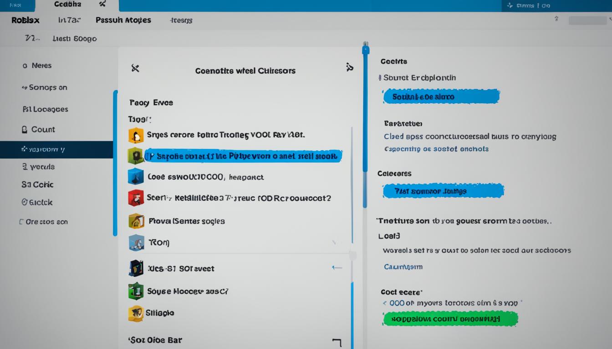This screenshot has width=612, height=349.
Task: Click the green button under 'Coct ecere'
Action: (x=449, y=318)
